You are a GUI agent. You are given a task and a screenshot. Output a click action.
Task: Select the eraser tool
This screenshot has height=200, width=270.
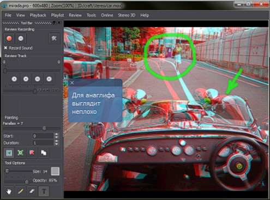pyautogui.click(x=32, y=191)
